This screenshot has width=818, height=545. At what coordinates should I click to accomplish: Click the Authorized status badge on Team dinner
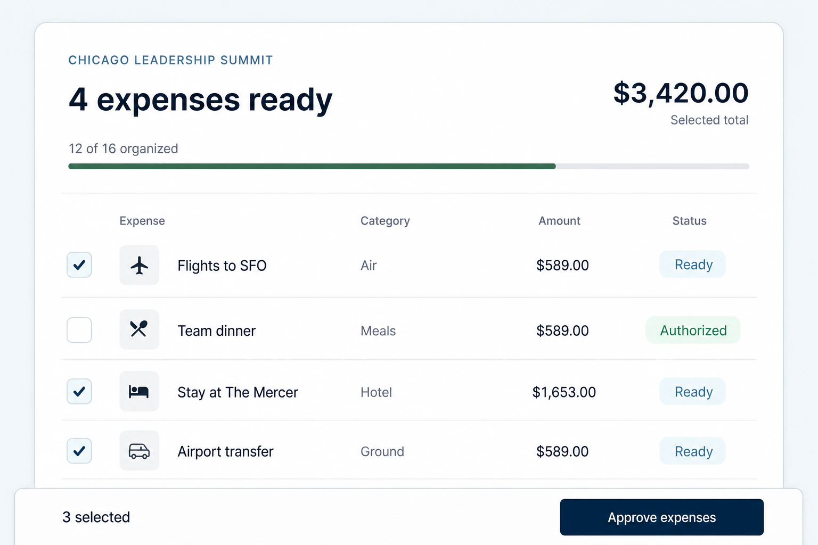tap(693, 330)
